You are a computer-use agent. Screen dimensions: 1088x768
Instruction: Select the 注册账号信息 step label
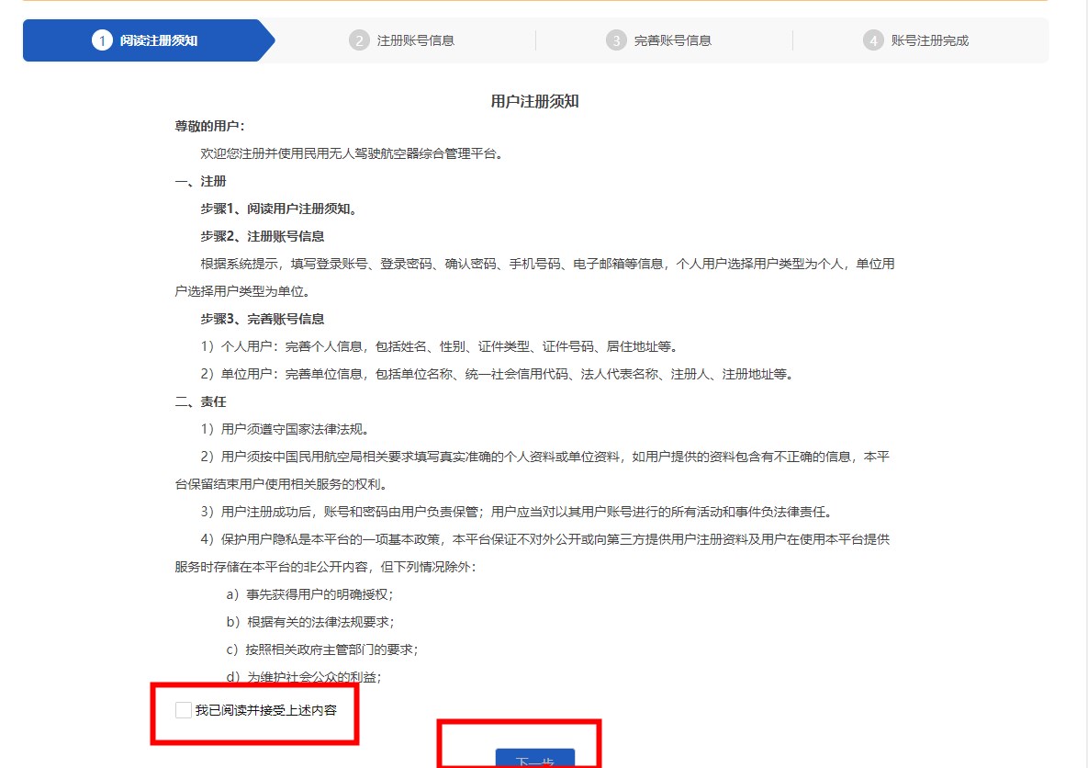point(416,40)
